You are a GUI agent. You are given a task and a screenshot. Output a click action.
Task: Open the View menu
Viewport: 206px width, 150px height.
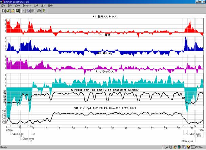click(x=17, y=5)
